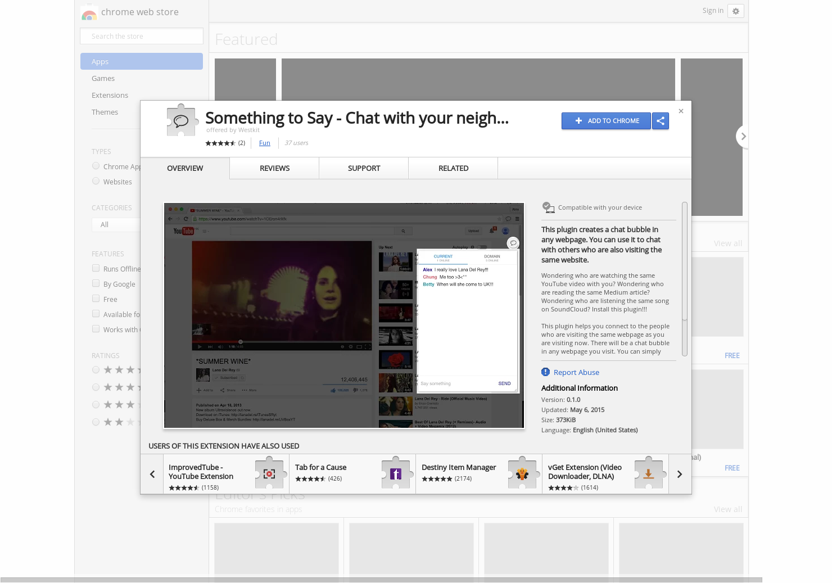The image size is (832, 583).
Task: Open the settings gear menu
Action: point(736,11)
